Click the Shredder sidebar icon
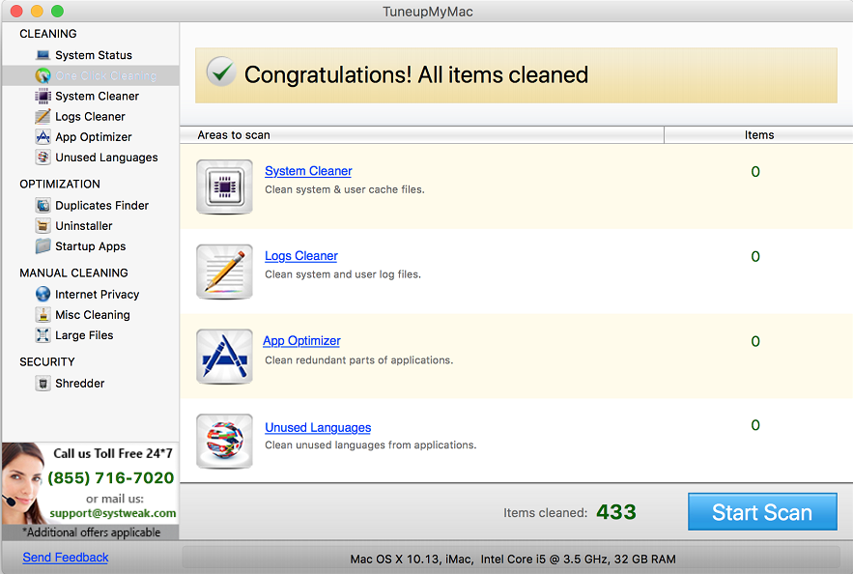Image resolution: width=853 pixels, height=574 pixels. tap(43, 383)
